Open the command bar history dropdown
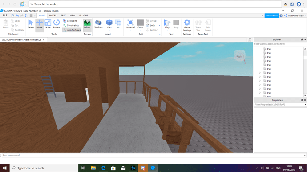 coord(305,156)
